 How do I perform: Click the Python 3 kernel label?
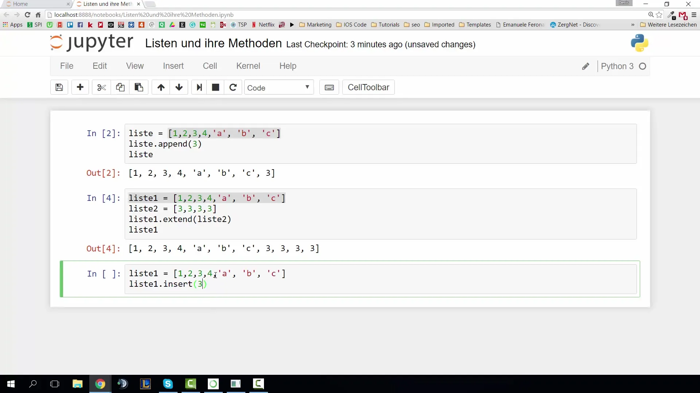[617, 66]
